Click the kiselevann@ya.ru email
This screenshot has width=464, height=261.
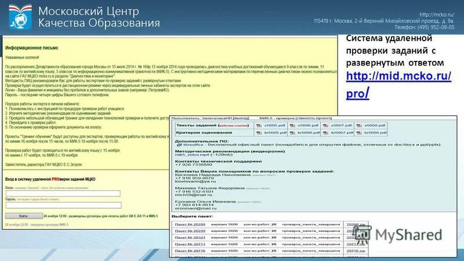pos(195,182)
